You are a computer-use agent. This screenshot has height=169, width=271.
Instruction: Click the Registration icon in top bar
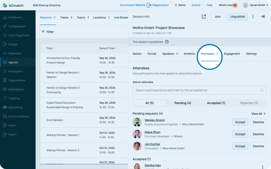pyautogui.click(x=148, y=5)
